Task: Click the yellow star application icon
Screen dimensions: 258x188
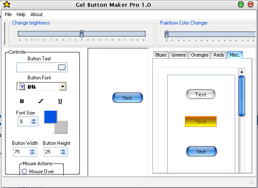Action: (6, 5)
